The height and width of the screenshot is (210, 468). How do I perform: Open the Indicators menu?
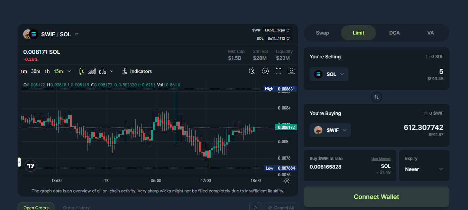coord(137,71)
